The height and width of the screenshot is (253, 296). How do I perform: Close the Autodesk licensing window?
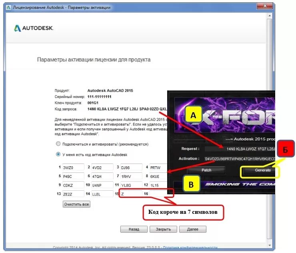tap(265, 6)
